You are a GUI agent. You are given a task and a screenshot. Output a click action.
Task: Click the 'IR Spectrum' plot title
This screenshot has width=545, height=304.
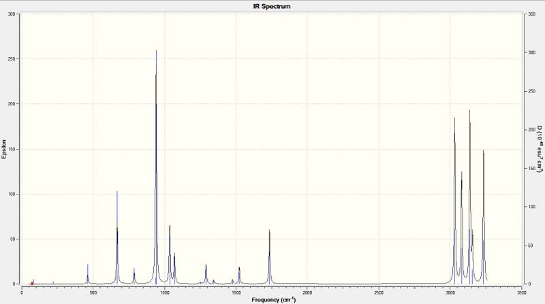coord(272,6)
